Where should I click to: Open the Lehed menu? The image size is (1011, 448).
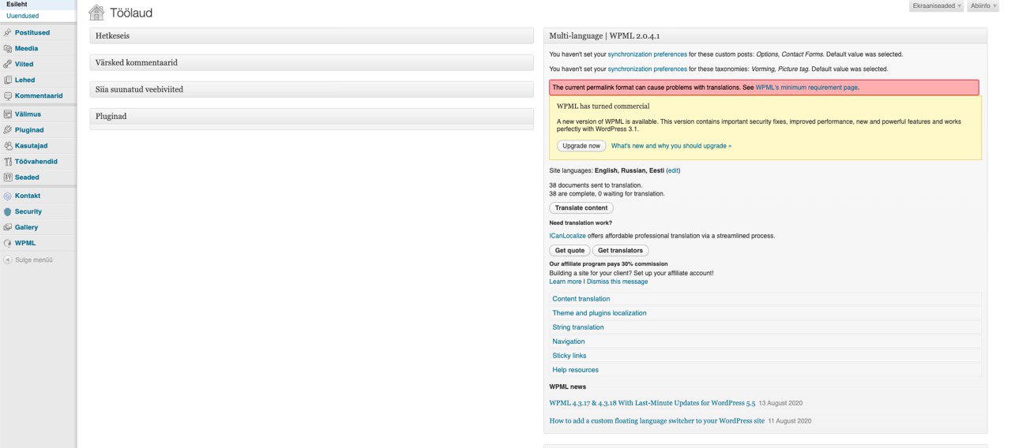point(24,80)
